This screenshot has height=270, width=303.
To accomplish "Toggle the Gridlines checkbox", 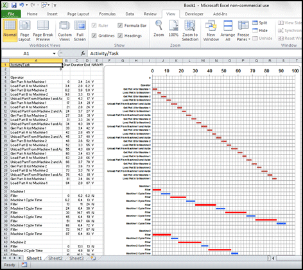I will [94, 36].
